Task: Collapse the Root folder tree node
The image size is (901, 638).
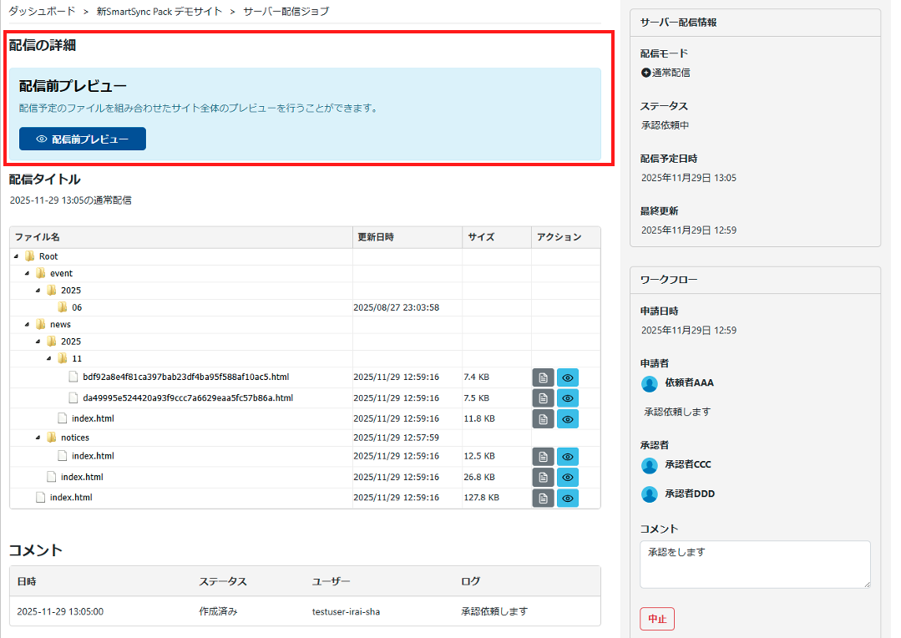Action: tap(17, 256)
